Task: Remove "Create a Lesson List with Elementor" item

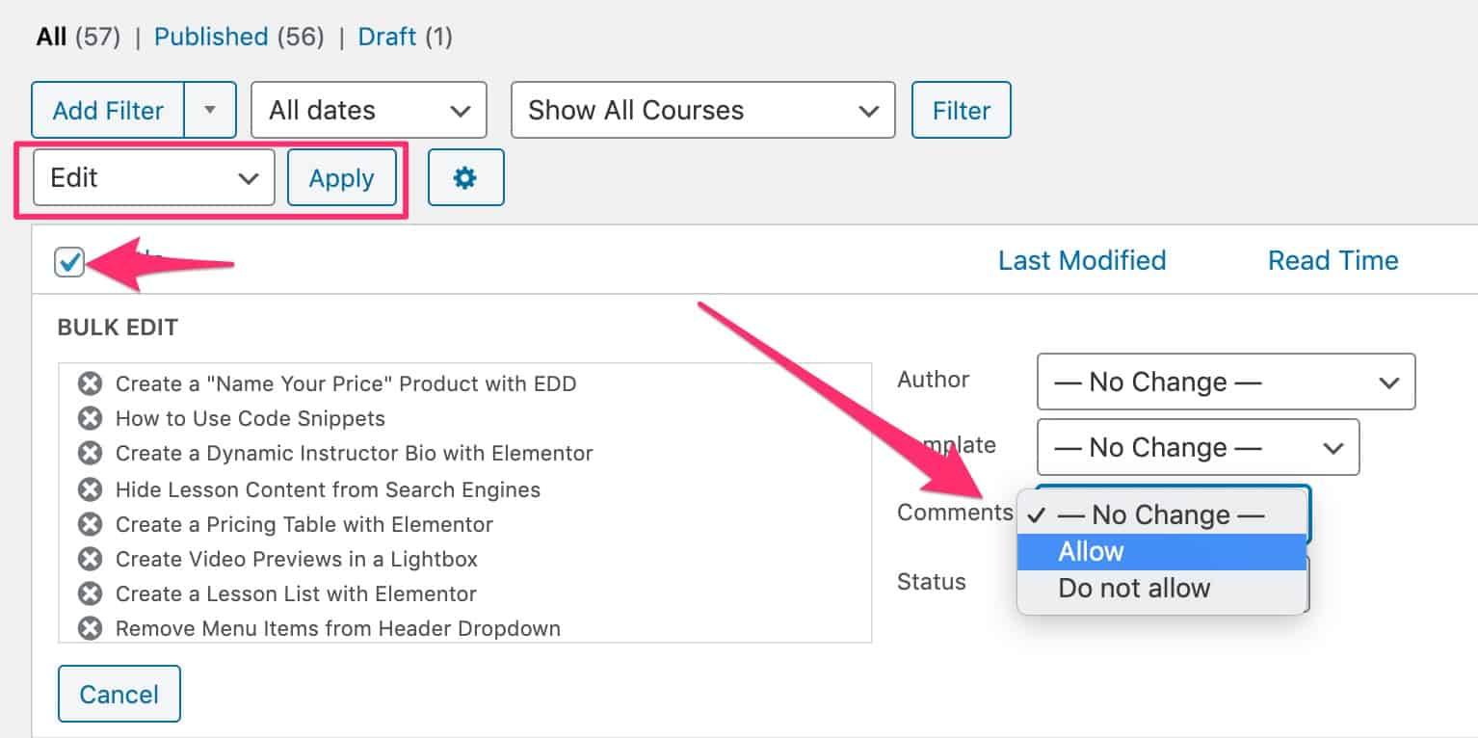Action: [x=89, y=593]
